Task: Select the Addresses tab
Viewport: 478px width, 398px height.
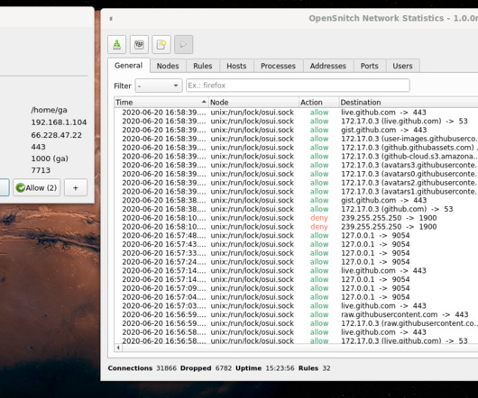Action: click(x=328, y=66)
